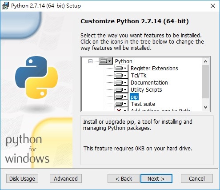
Task: Open the Test suite feature dropdown icon
Action: [x=121, y=104]
